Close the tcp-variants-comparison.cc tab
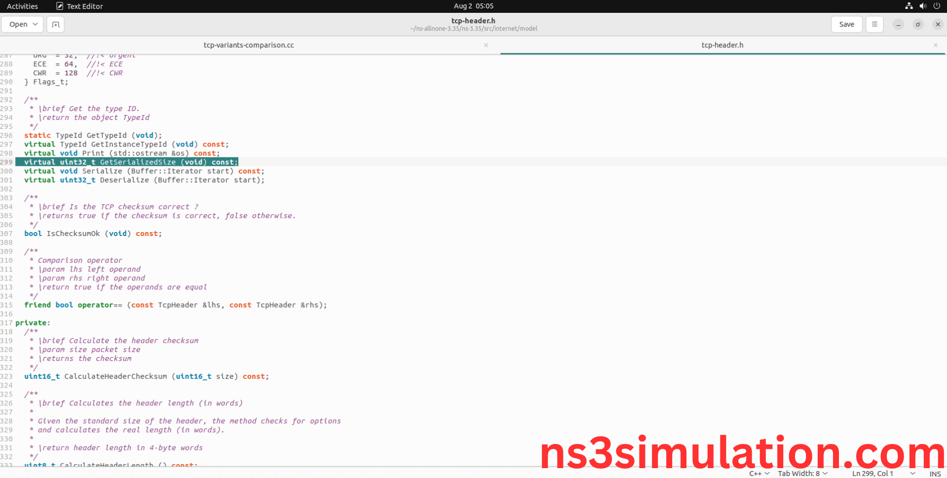This screenshot has width=947, height=478. (486, 45)
